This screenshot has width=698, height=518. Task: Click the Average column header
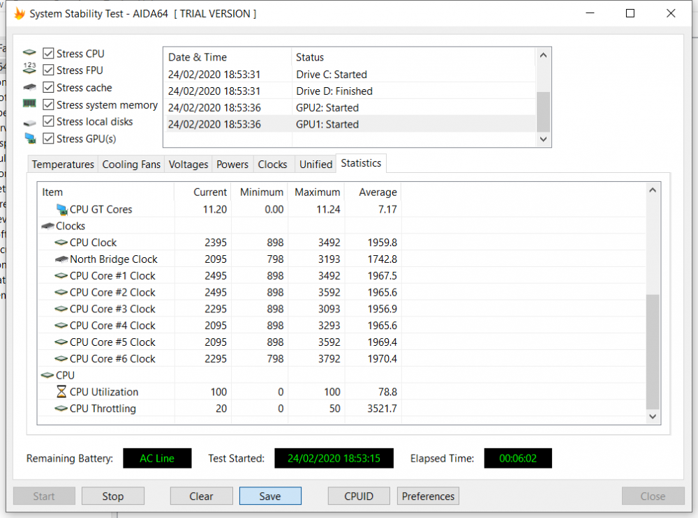pyautogui.click(x=373, y=192)
